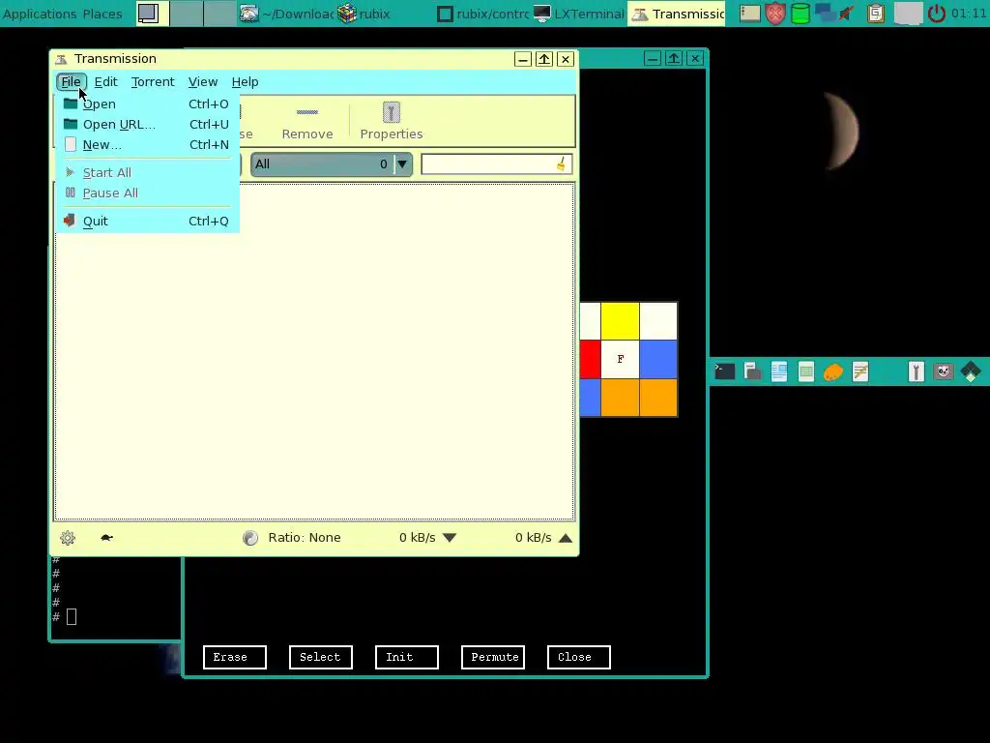The height and width of the screenshot is (743, 990).
Task: Click the panda face icon in dock
Action: coord(944,371)
